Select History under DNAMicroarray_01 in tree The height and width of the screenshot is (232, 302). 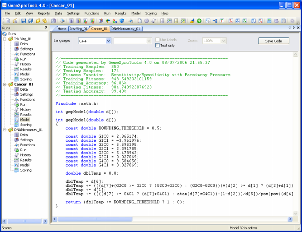(x=26, y=155)
